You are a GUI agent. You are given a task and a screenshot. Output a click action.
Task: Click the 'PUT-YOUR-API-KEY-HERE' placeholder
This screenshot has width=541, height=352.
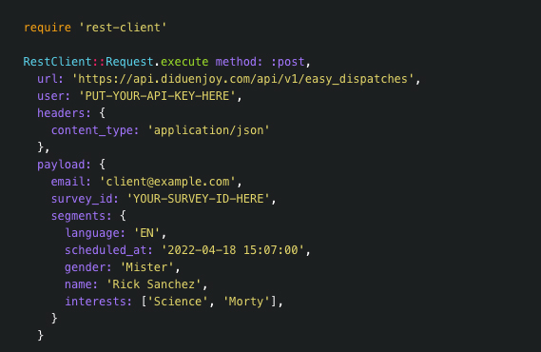tap(157, 96)
